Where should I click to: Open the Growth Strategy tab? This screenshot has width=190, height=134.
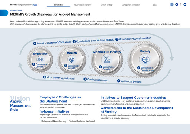click(107, 5)
